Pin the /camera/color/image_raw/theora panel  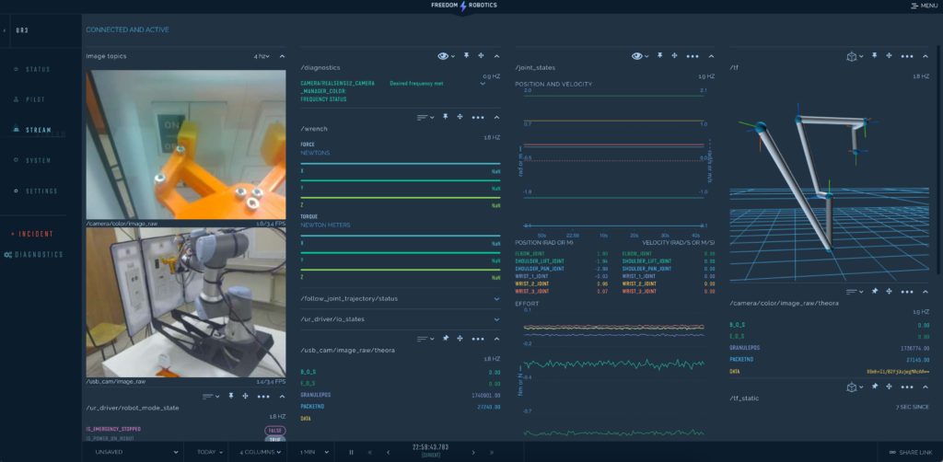[x=875, y=291]
